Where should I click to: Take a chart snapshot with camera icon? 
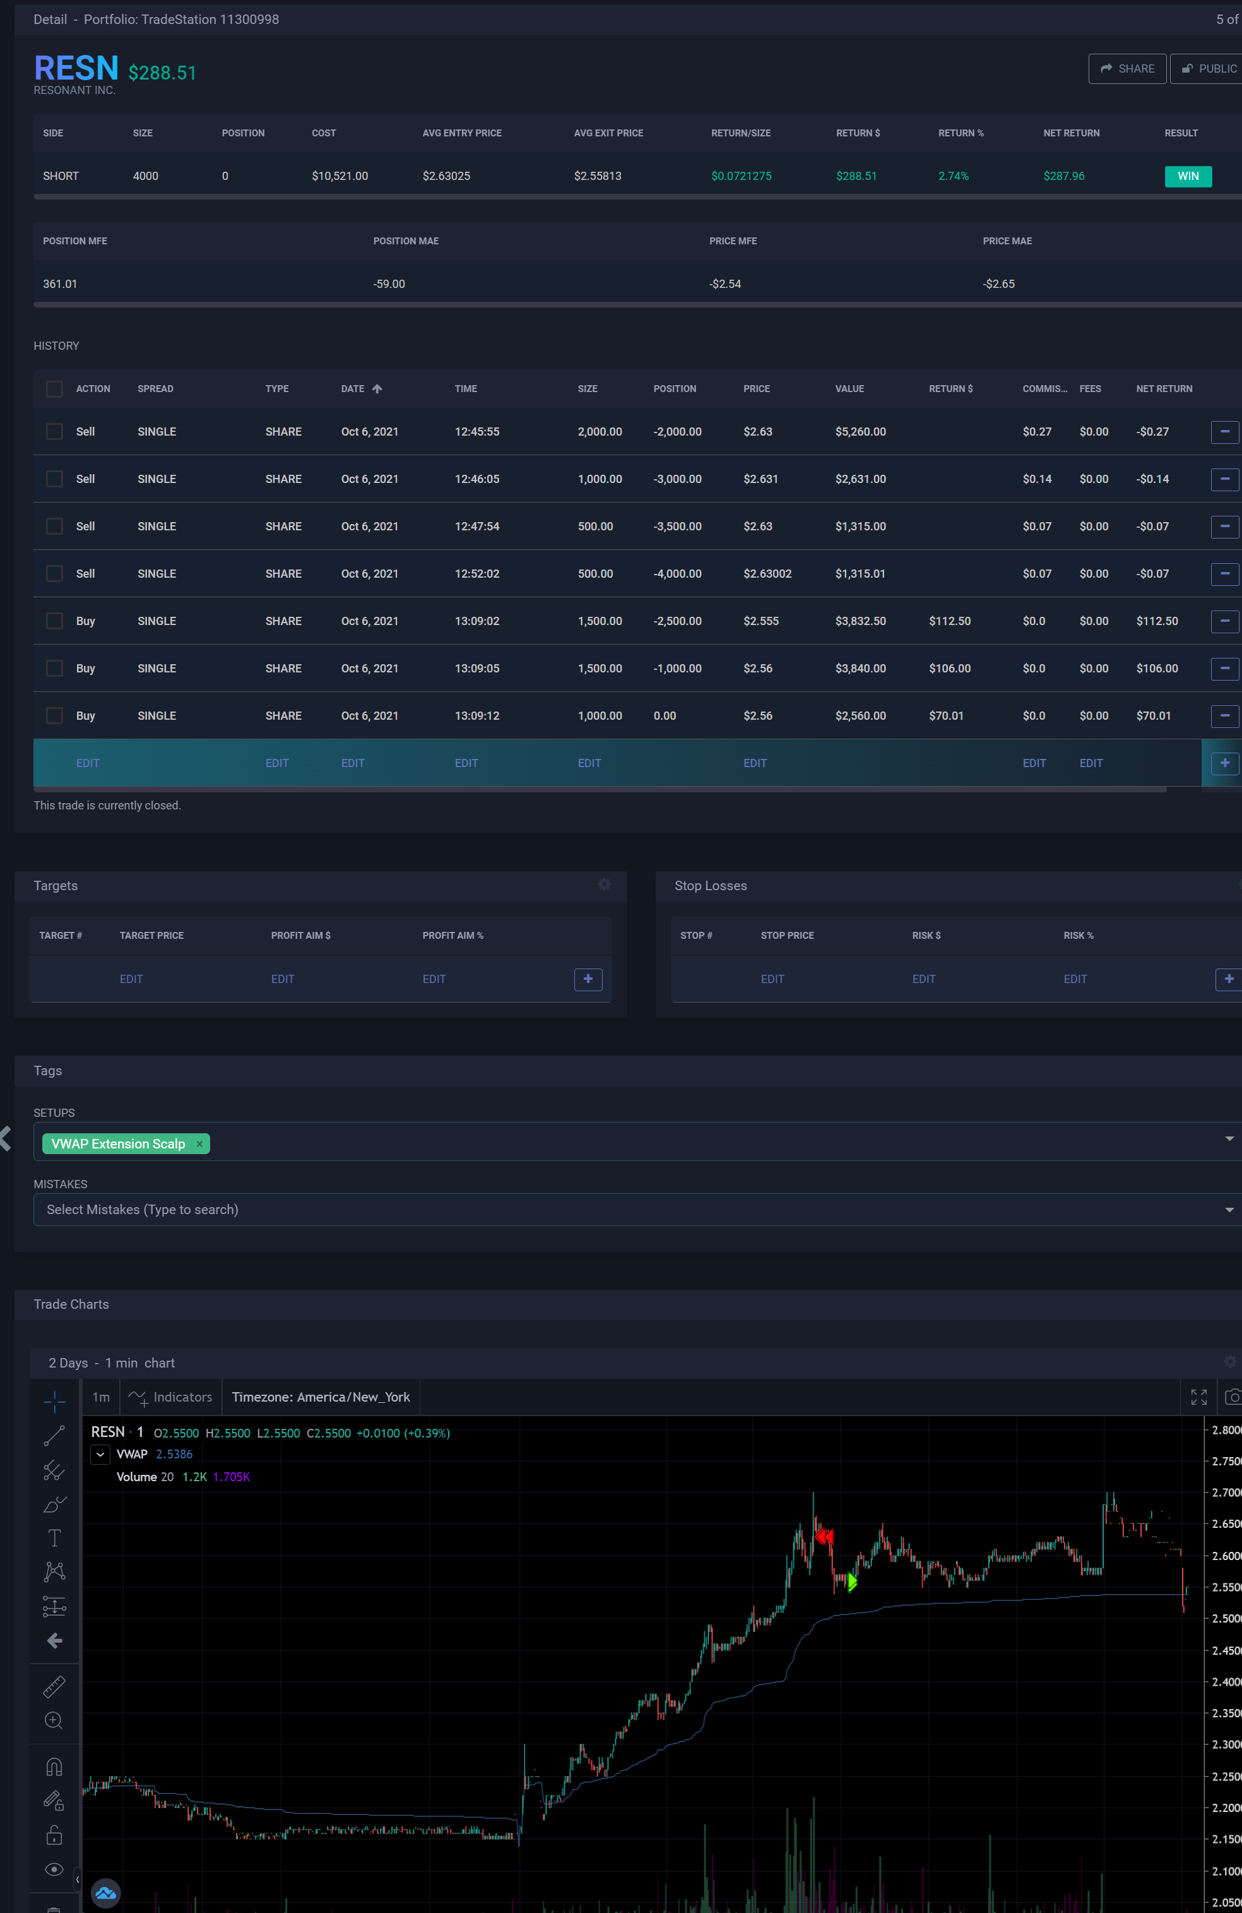pyautogui.click(x=1231, y=1397)
